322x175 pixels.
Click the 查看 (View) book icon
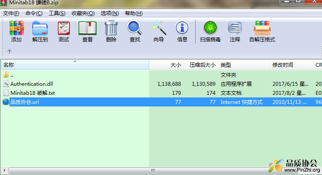click(88, 28)
